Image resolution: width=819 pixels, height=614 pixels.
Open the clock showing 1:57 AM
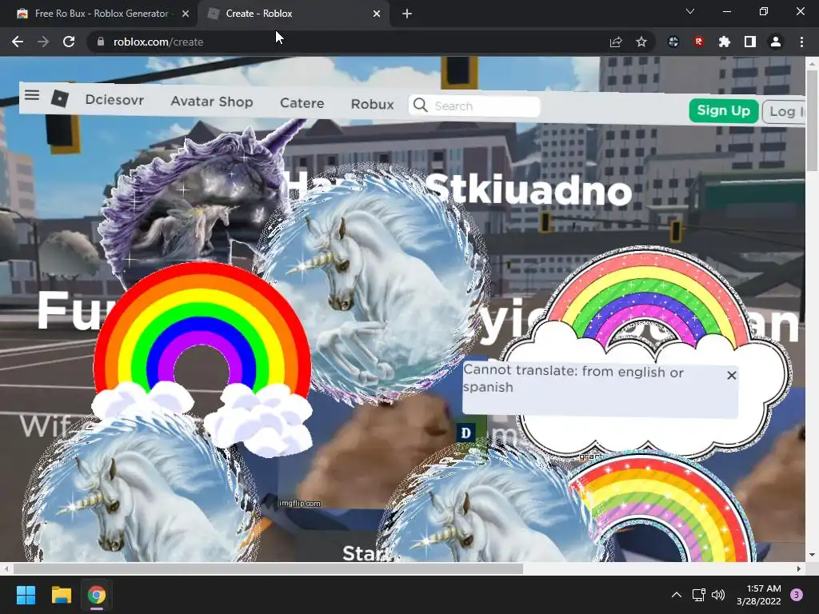759,595
